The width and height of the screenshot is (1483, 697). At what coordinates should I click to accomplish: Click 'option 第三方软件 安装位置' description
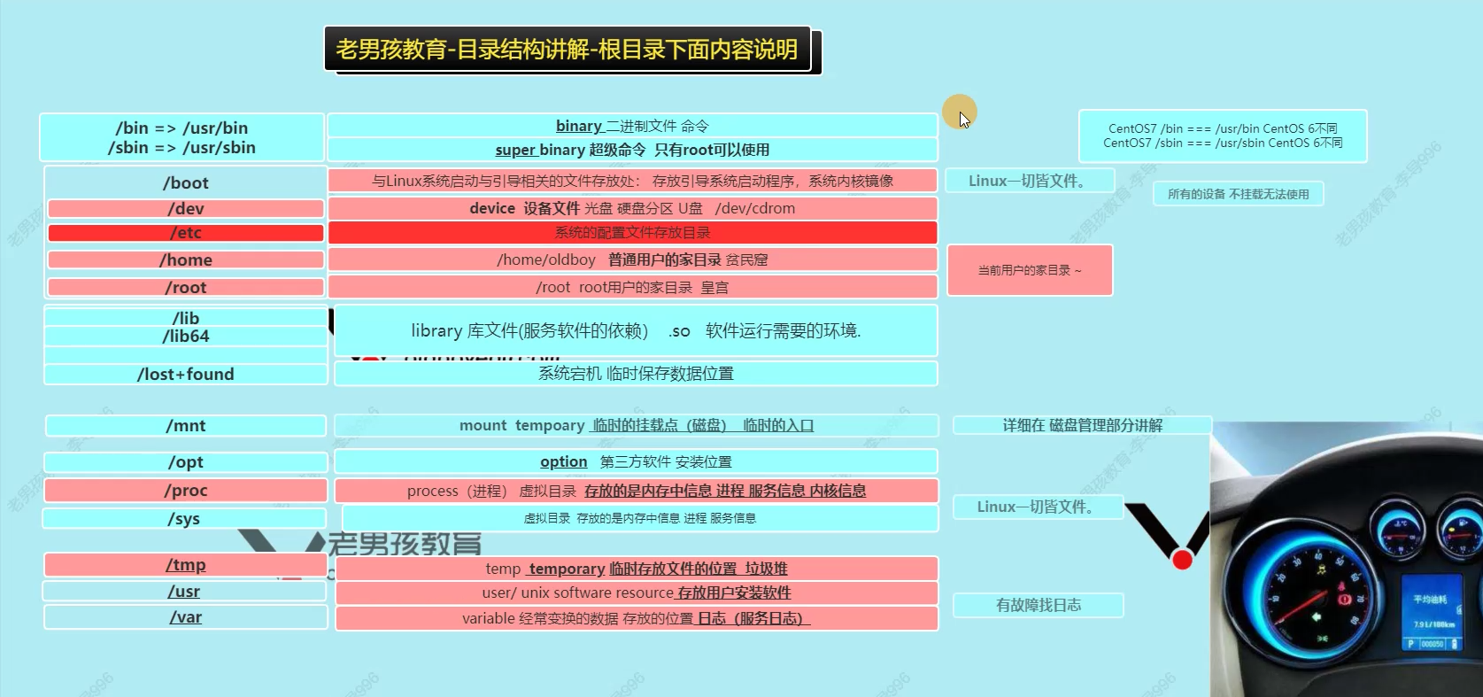click(636, 462)
